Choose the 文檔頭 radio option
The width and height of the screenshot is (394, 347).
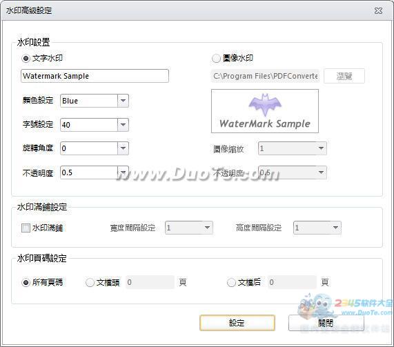(90, 282)
